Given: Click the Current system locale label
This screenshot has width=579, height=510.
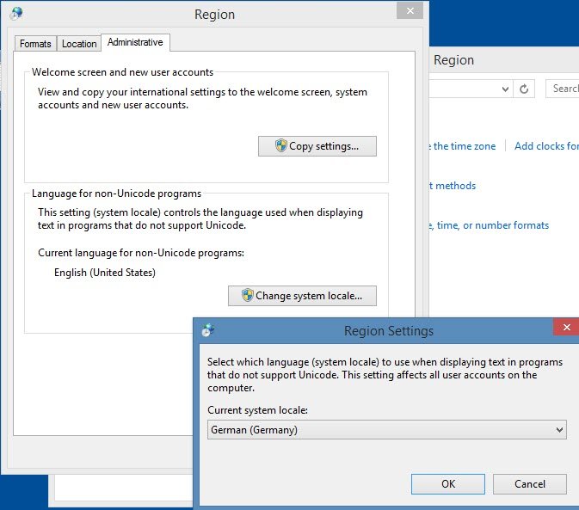Looking at the screenshot, I should coord(257,410).
